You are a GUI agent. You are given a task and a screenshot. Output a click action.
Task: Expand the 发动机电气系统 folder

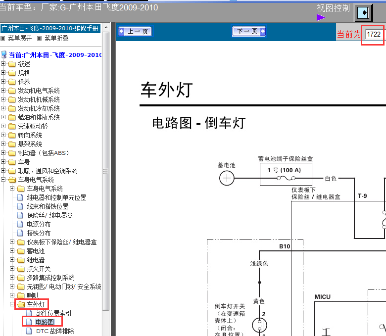[x=3, y=91]
